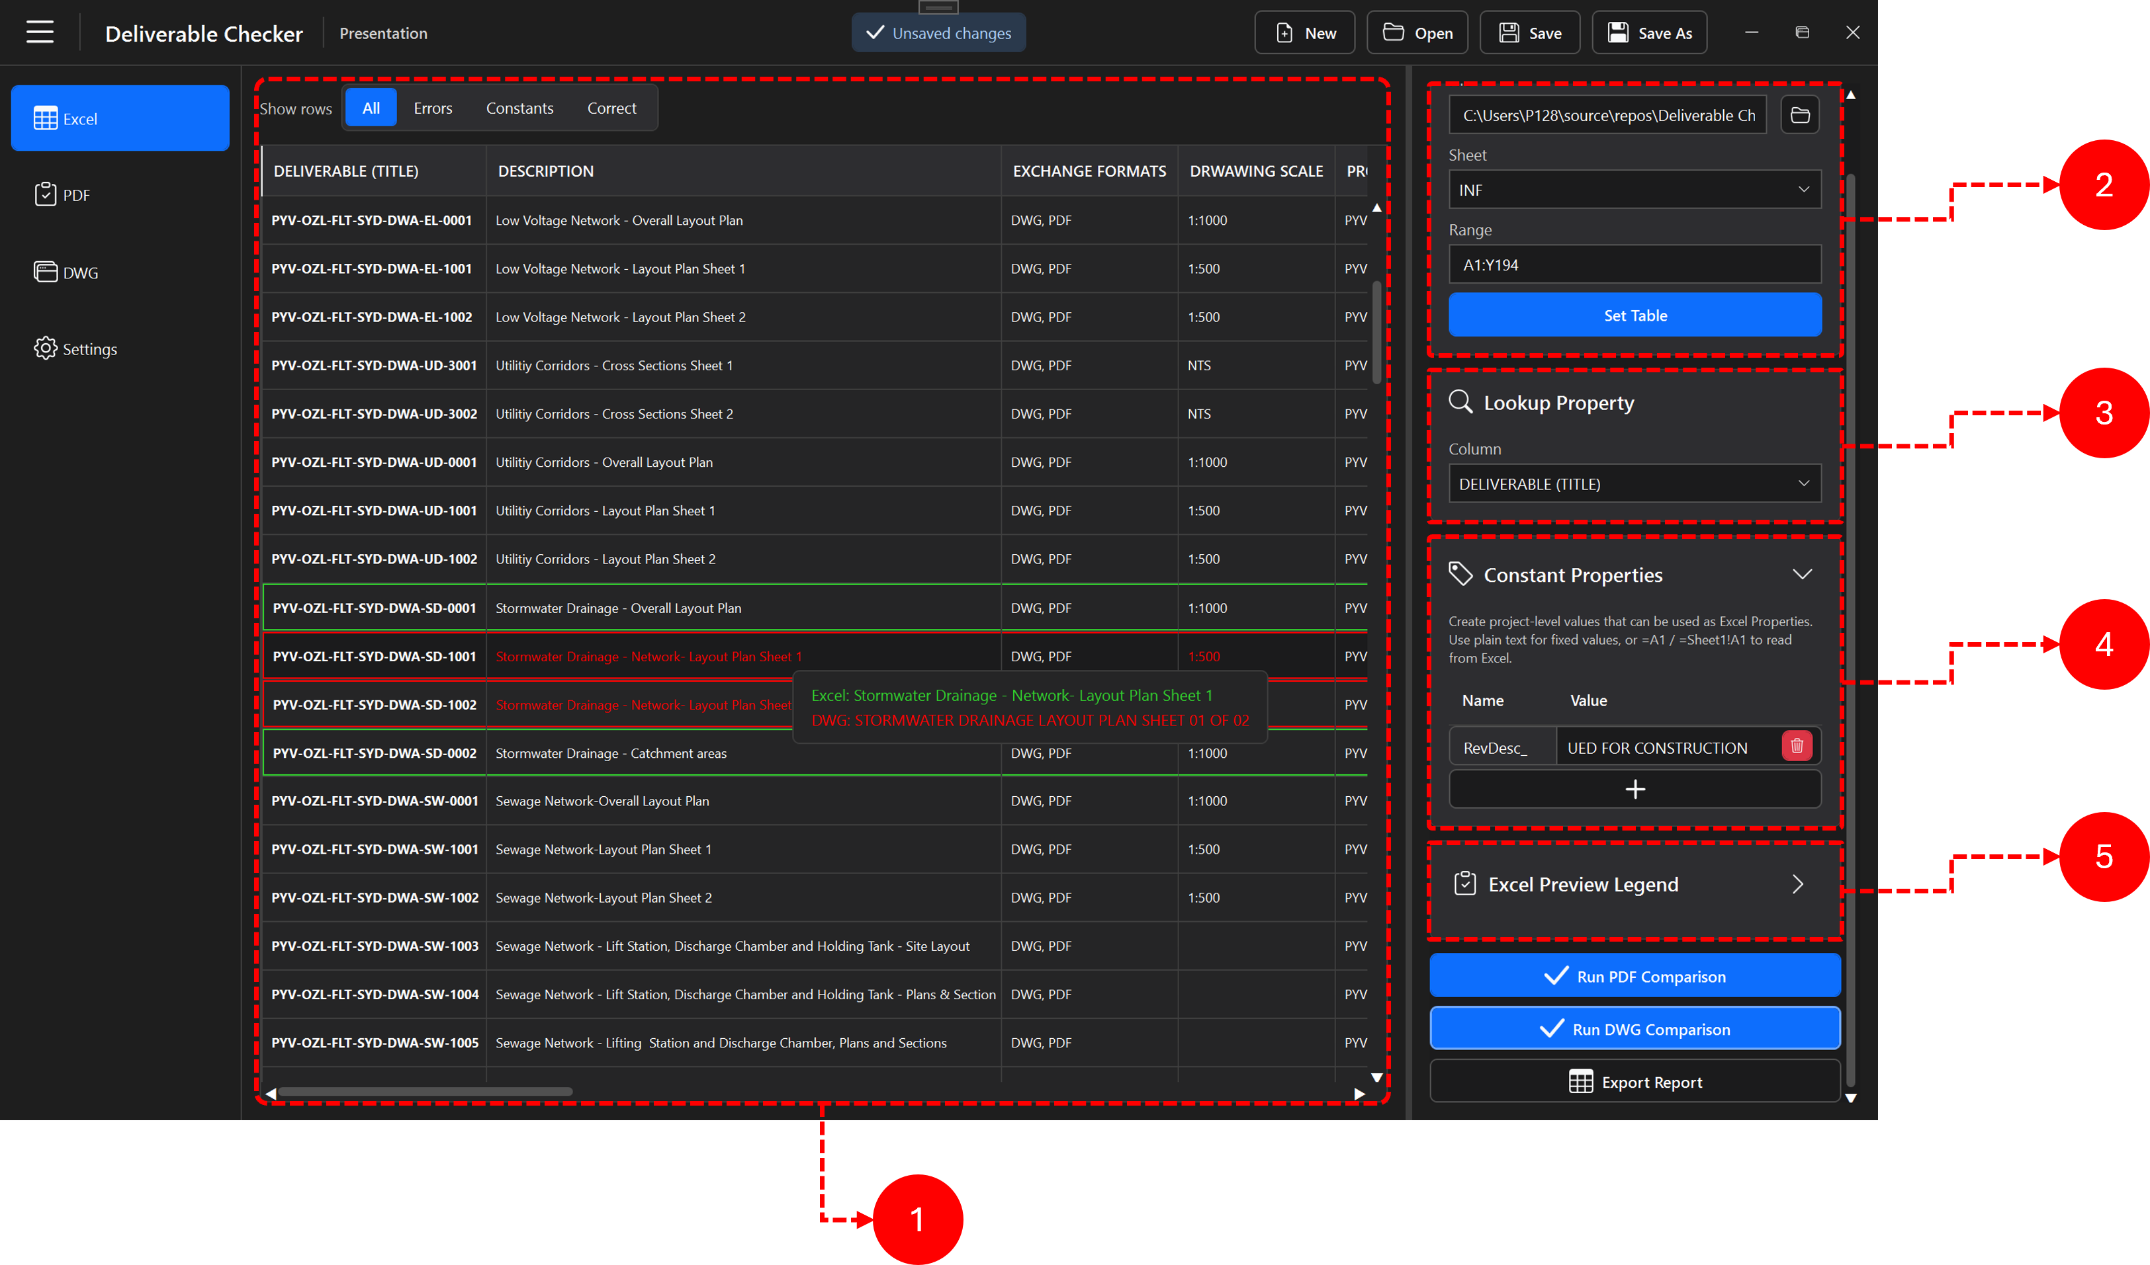Open the hamburger menu
Screen dimensions: 2150x1265
tap(39, 32)
